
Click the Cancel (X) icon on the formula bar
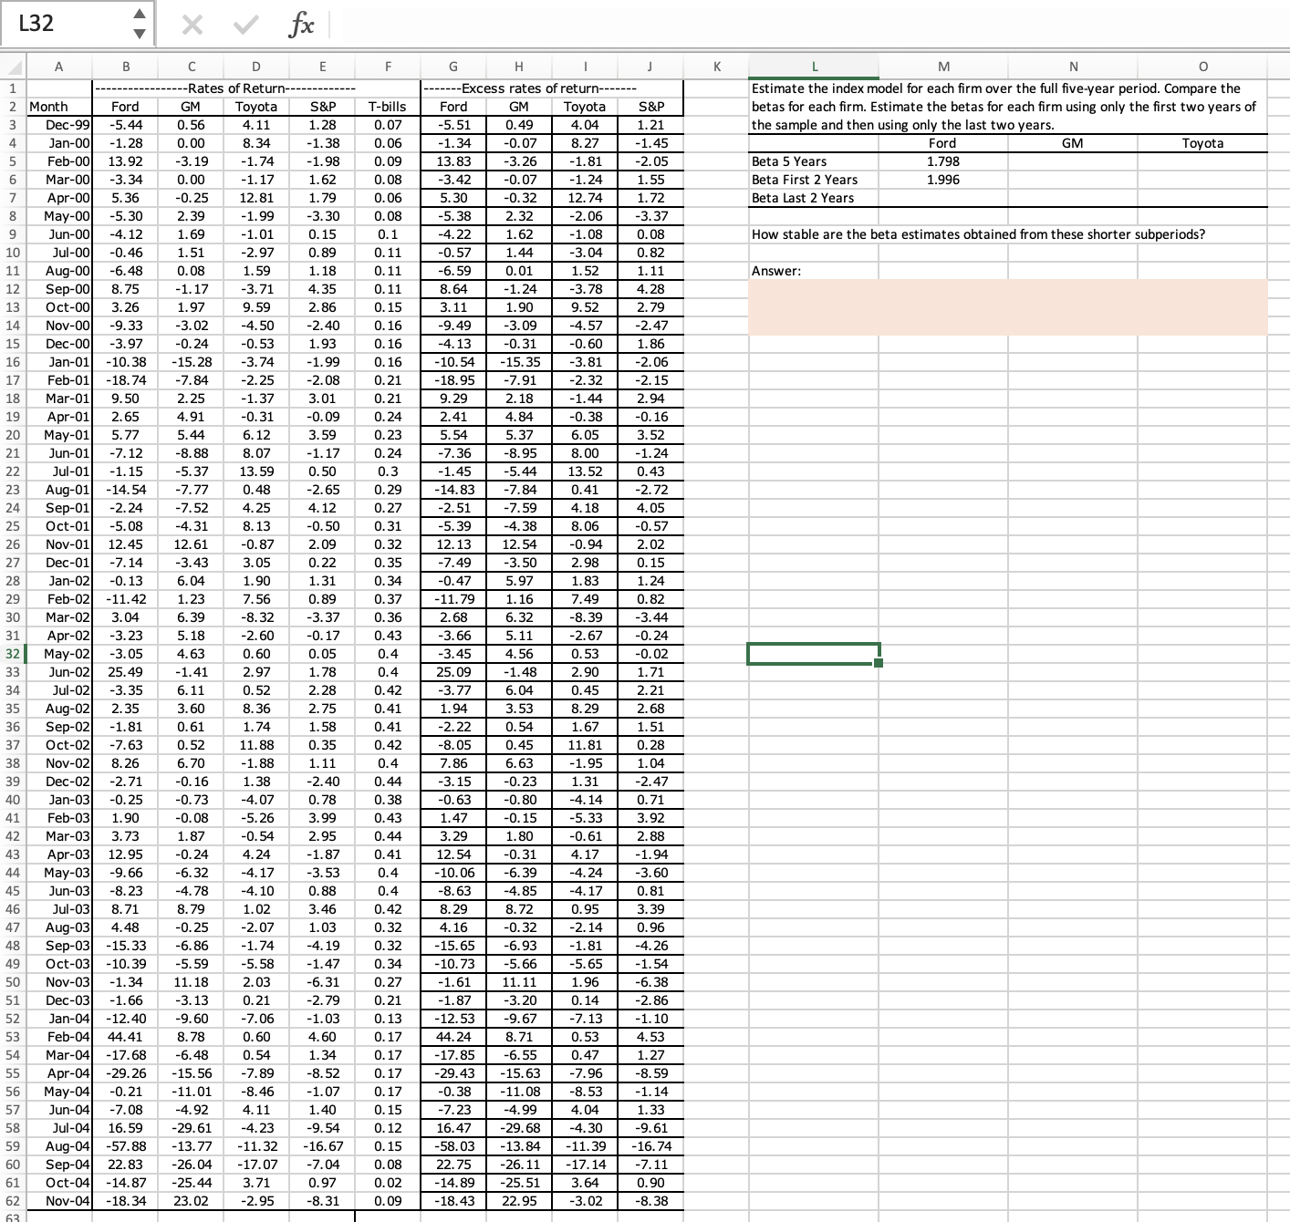193,25
